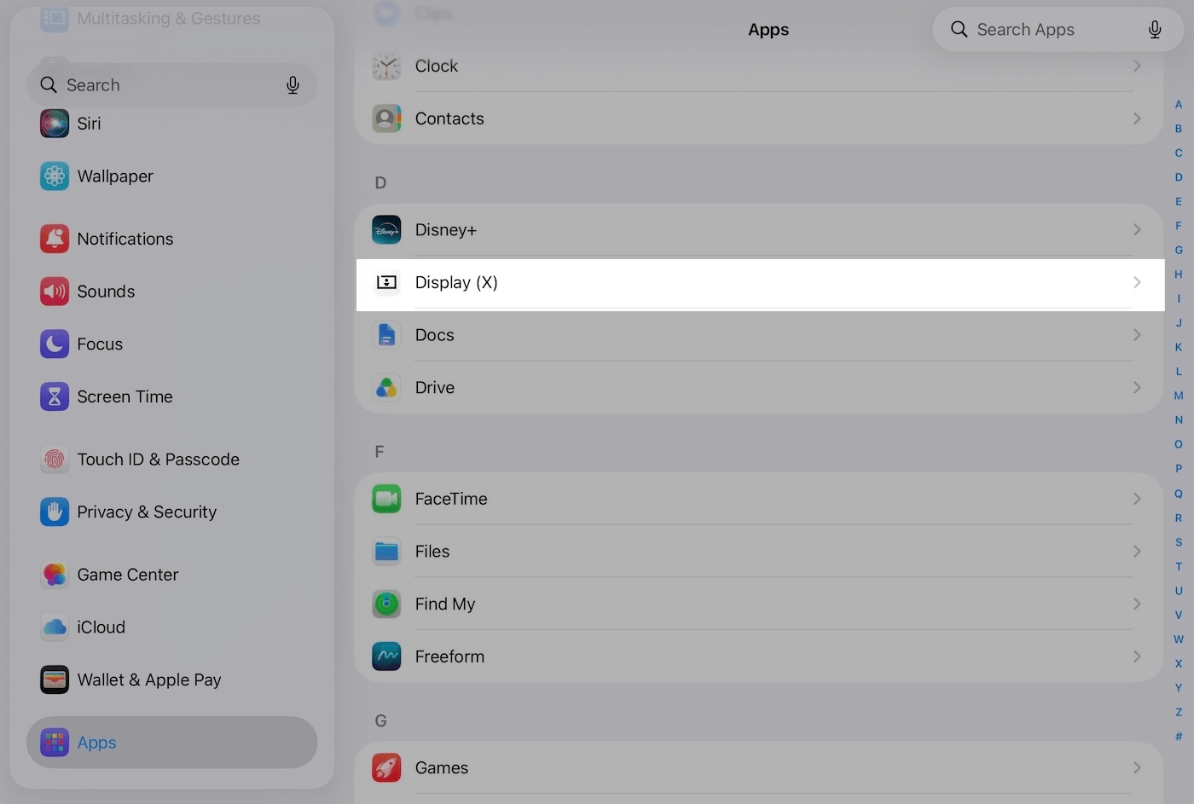Open Notifications in the sidebar
The image size is (1194, 804).
(172, 239)
